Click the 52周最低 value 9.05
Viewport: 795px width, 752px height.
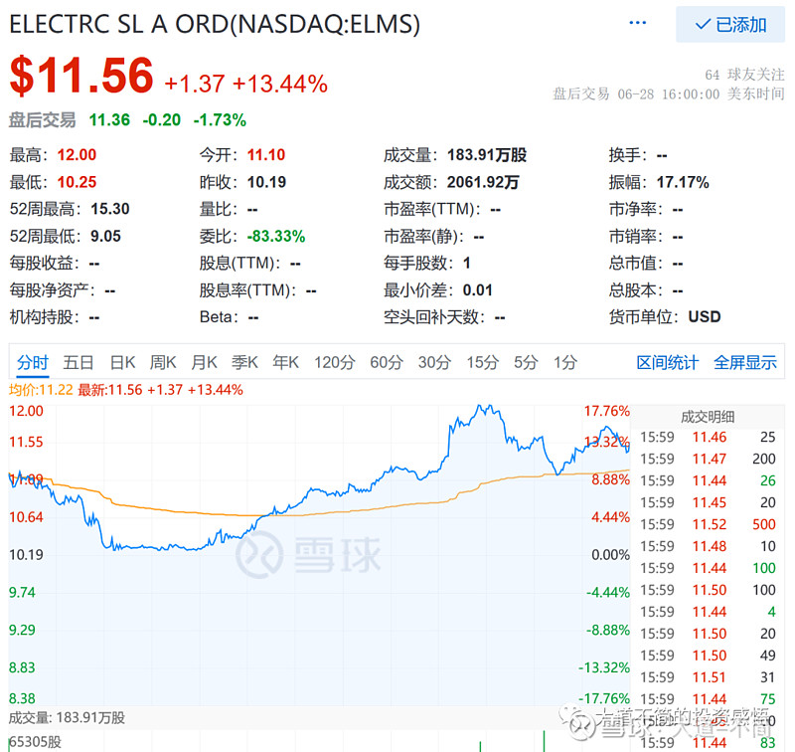[105, 236]
